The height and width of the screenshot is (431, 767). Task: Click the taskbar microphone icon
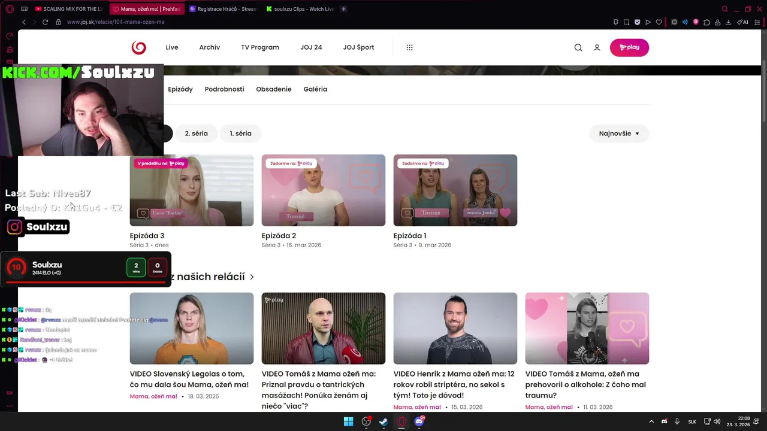[x=677, y=421]
